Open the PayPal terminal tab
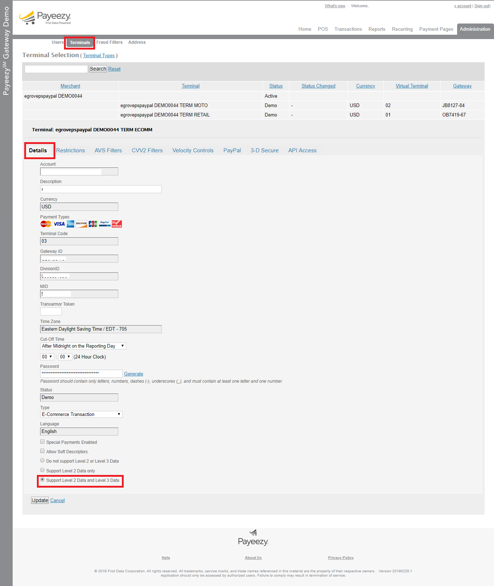The image size is (494, 586). click(232, 150)
